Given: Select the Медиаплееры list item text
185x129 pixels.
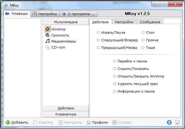Looking at the screenshot, I should point(64,41).
